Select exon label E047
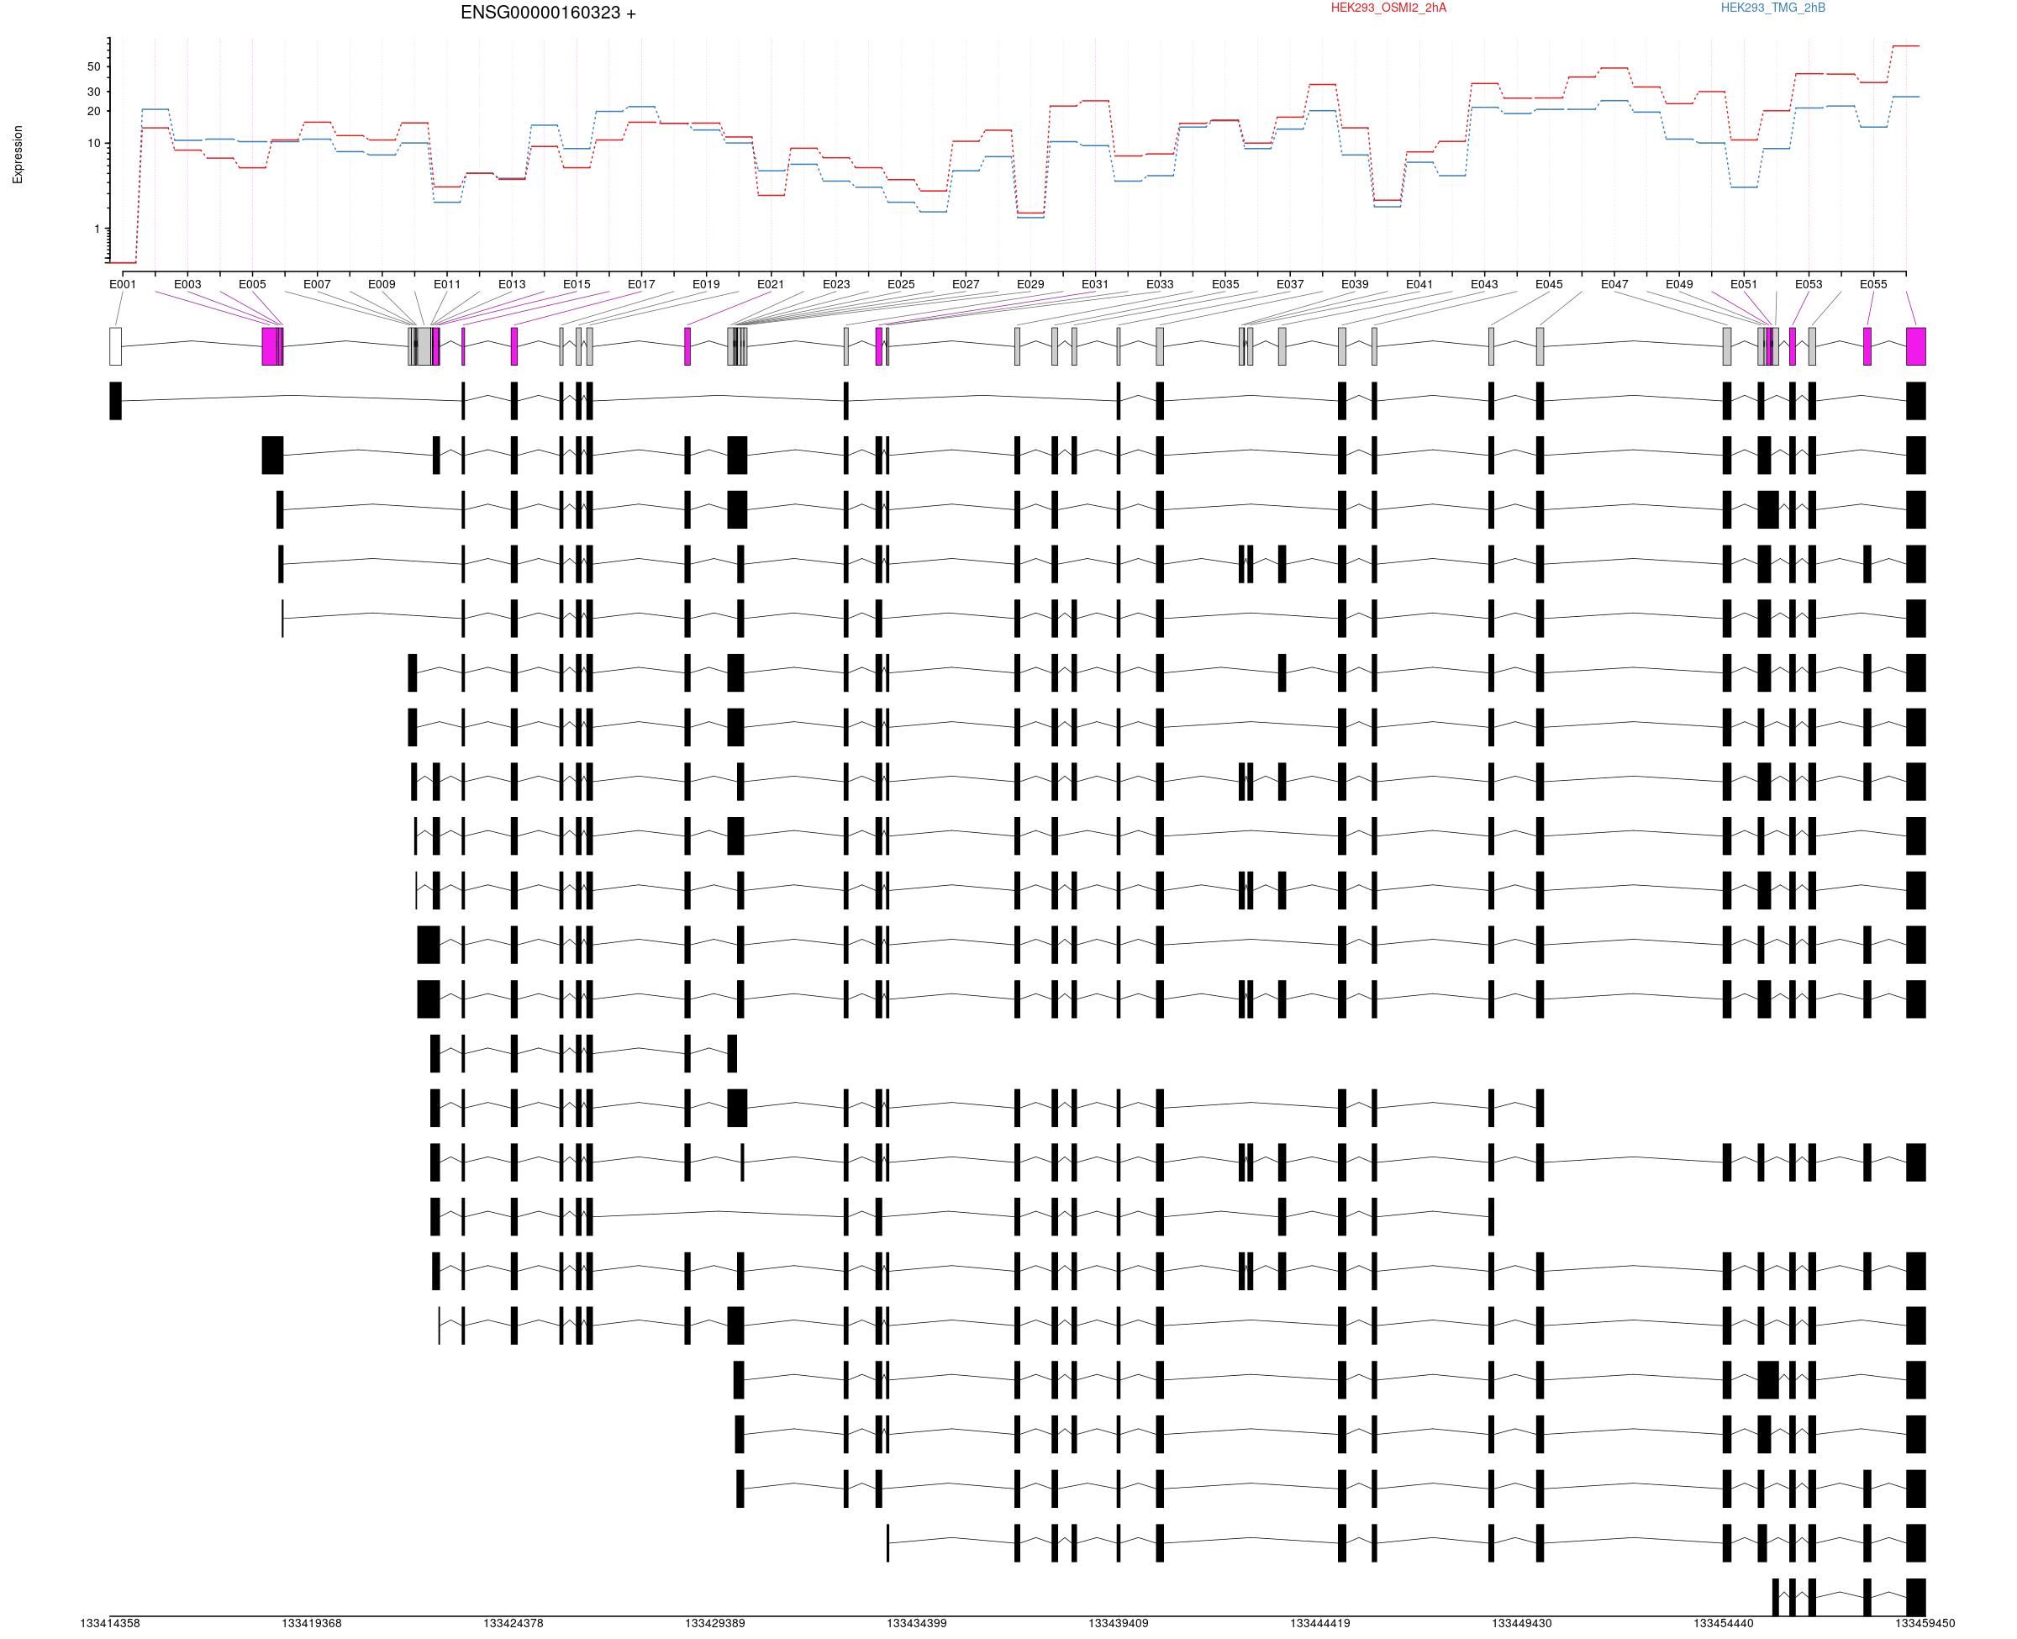The image size is (2017, 1639). click(1615, 284)
